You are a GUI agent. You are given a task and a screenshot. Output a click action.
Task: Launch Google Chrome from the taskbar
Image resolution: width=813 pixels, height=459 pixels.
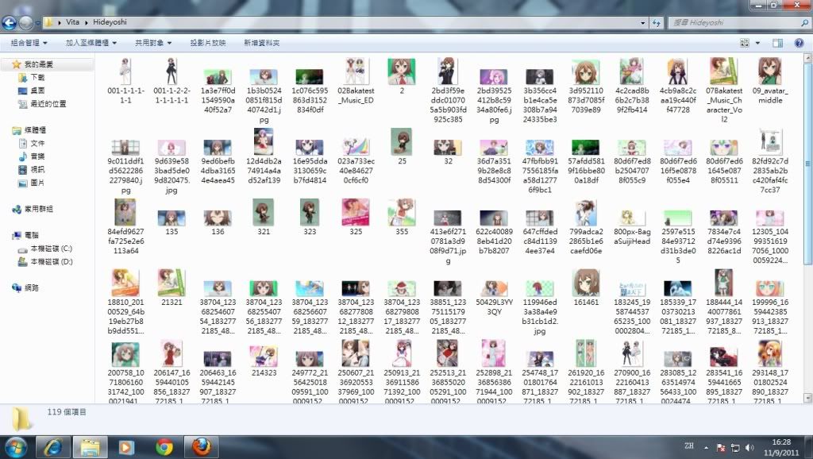(x=164, y=447)
